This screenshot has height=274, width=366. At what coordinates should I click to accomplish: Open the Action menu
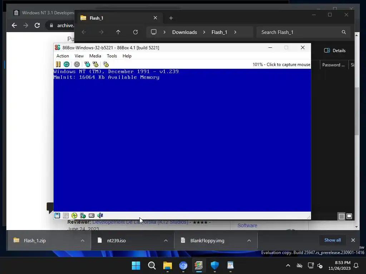[x=63, y=56]
